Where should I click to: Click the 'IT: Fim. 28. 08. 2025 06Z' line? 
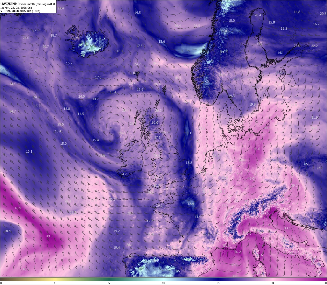tap(16, 8)
